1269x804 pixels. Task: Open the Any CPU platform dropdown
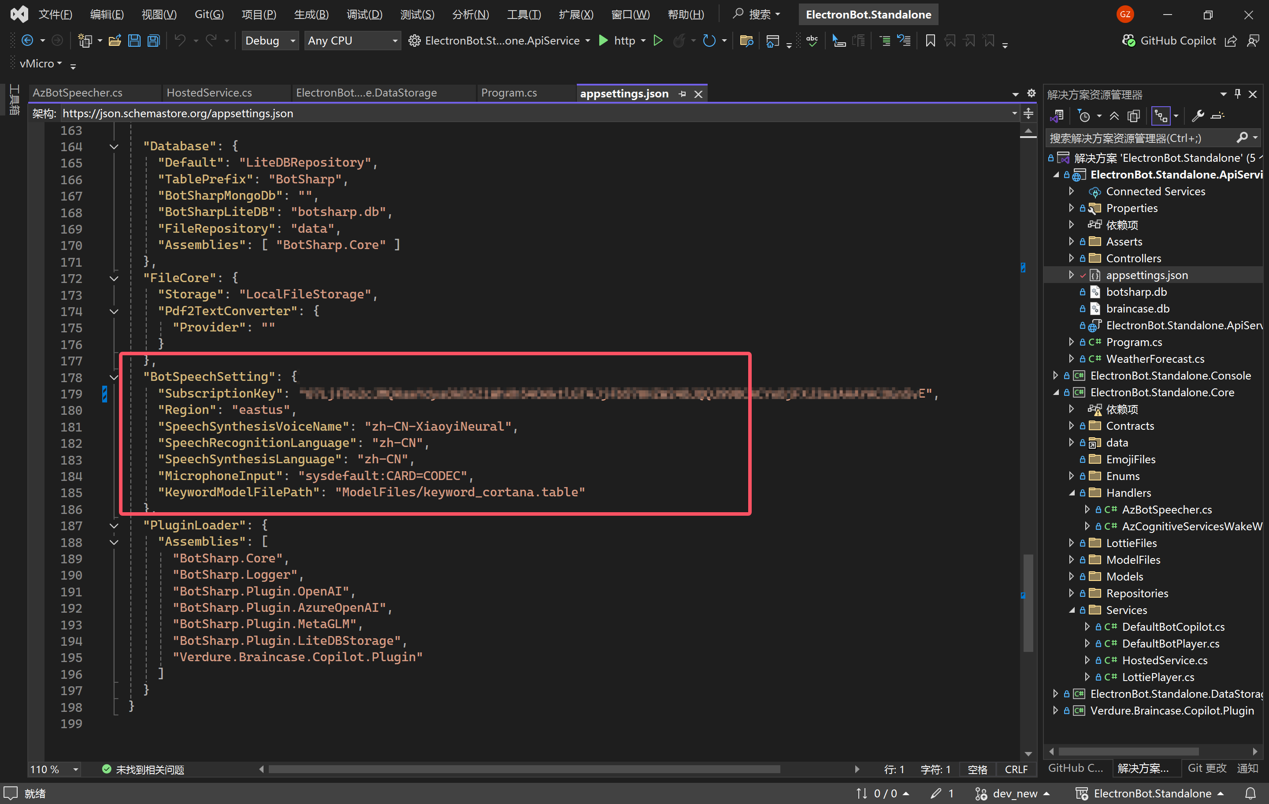pyautogui.click(x=352, y=41)
